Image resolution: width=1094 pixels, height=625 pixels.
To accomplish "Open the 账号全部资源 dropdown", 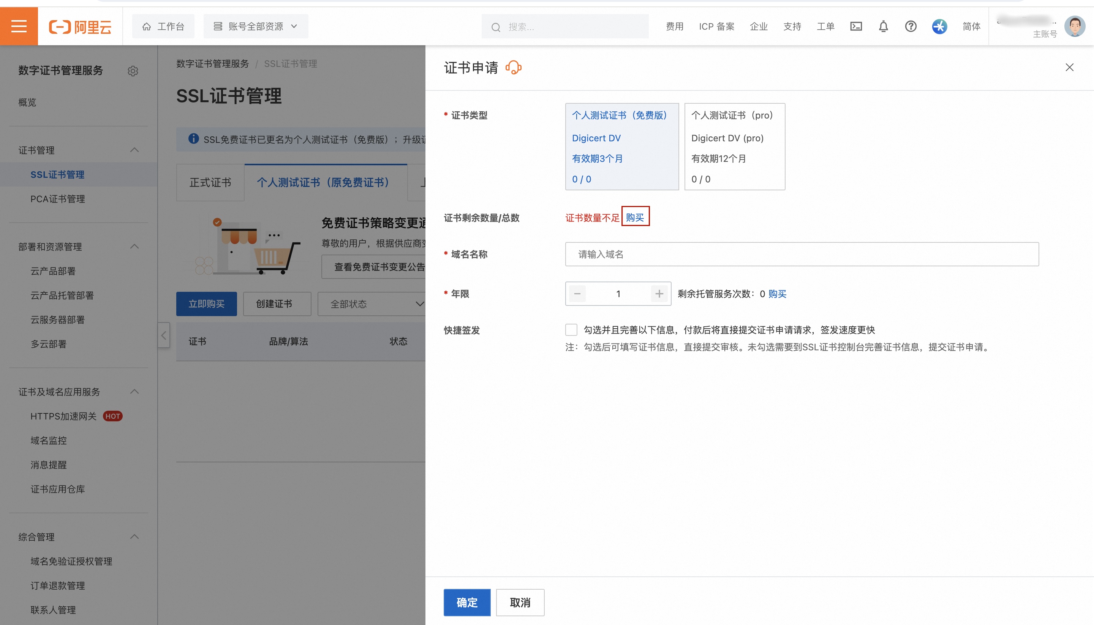I will [x=256, y=27].
